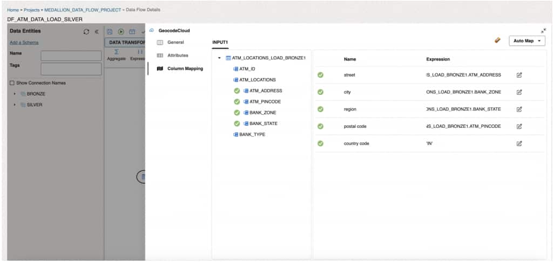Switch to the General tab
Viewport: 553px width, 262px height.
pos(176,42)
